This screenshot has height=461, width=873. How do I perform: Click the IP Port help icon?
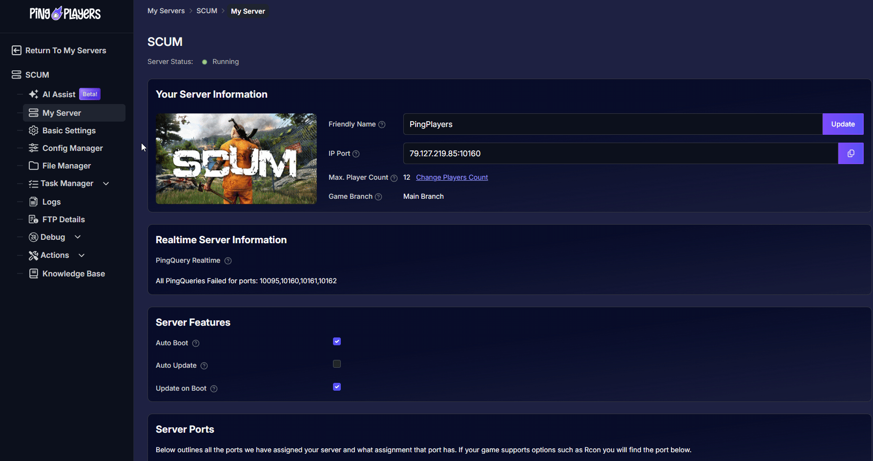(356, 154)
